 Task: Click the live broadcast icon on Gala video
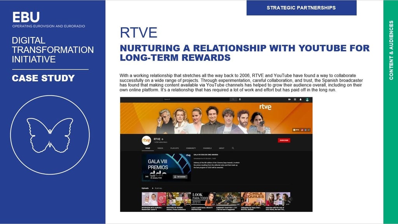tap(147, 177)
